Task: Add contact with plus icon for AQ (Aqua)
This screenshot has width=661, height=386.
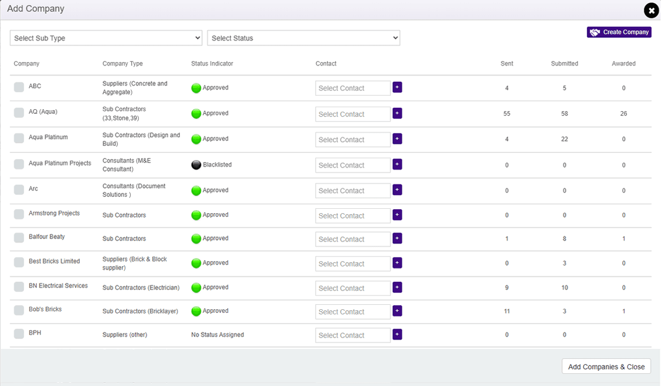Action: coord(397,113)
